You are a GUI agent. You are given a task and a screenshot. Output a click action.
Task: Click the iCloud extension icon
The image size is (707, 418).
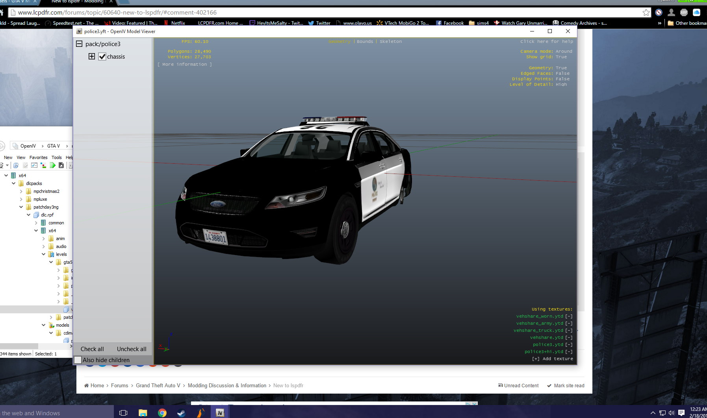pyautogui.click(x=696, y=13)
